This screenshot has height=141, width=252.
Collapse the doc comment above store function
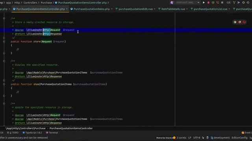tap(4, 18)
